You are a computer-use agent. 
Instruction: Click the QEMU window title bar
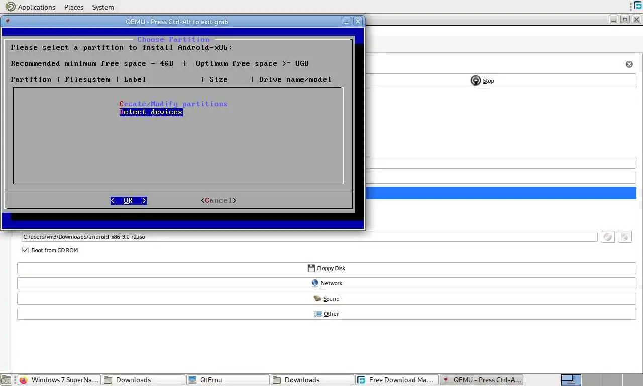pos(177,22)
